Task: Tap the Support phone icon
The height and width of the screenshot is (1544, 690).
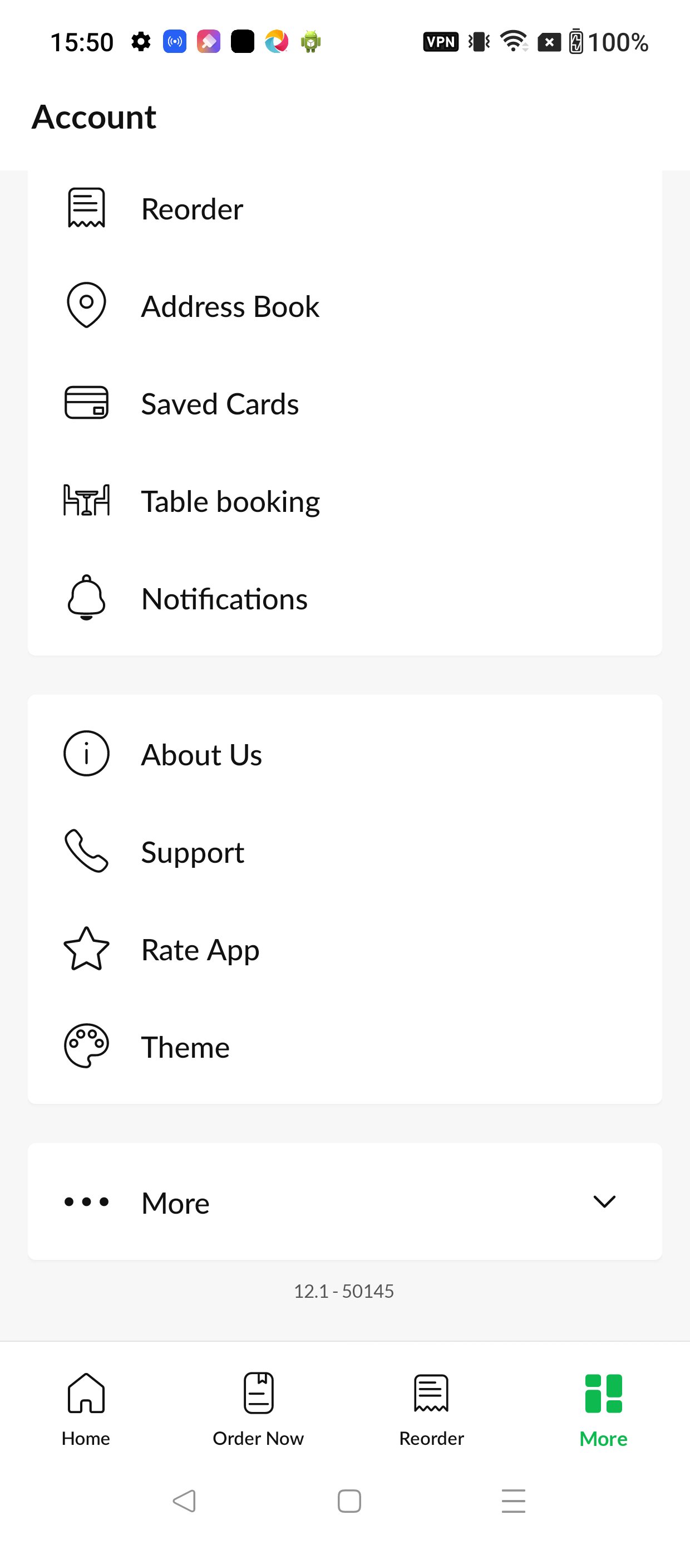Action: 86,851
